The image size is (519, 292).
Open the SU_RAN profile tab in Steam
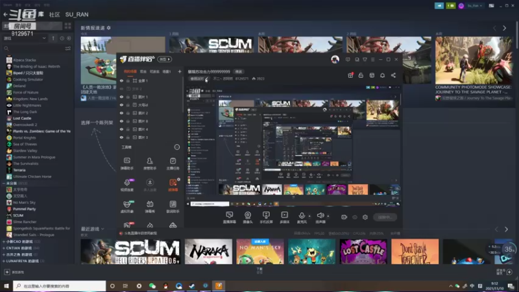pyautogui.click(x=77, y=14)
